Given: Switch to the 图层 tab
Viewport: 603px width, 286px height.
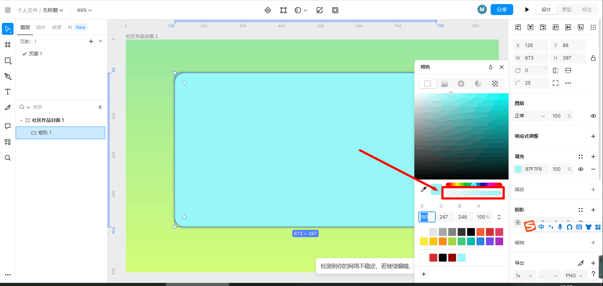Looking at the screenshot, I should point(25,27).
